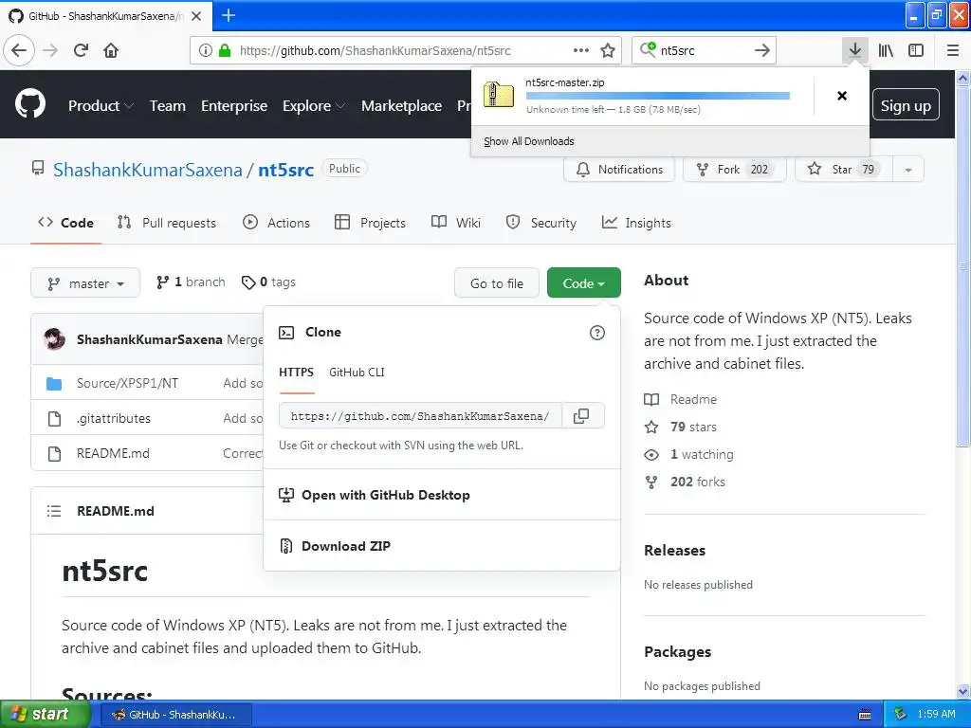Open the Library bookmarks icon
The width and height of the screenshot is (971, 728).
pos(886,50)
